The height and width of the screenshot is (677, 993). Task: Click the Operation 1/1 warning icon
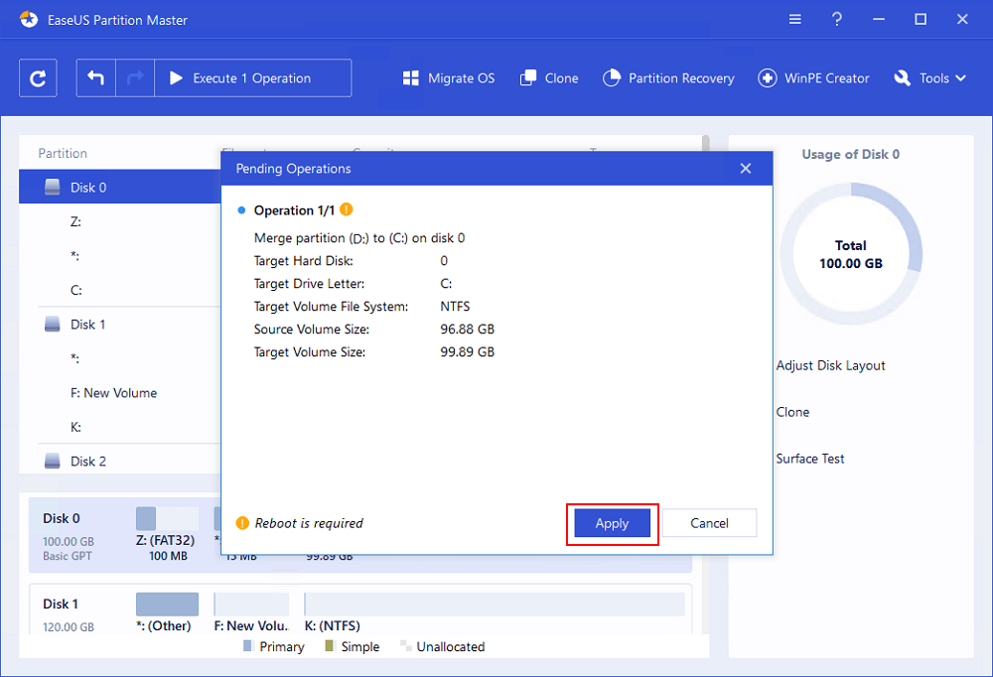(x=346, y=209)
